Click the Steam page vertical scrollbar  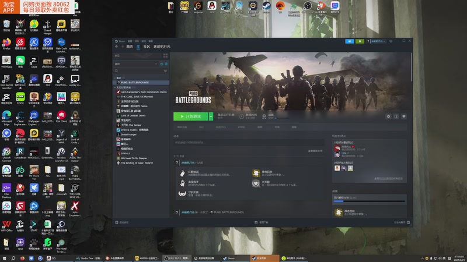[412, 67]
